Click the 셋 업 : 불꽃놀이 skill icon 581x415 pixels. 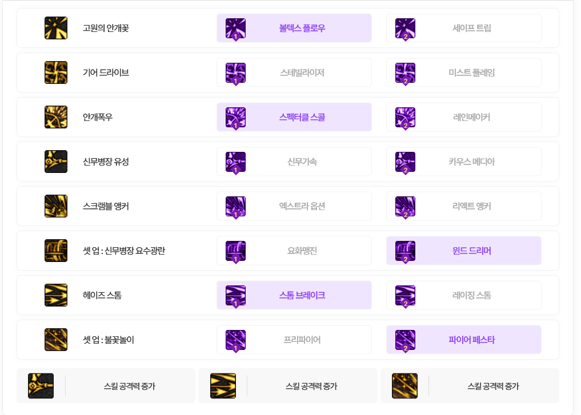coord(56,340)
